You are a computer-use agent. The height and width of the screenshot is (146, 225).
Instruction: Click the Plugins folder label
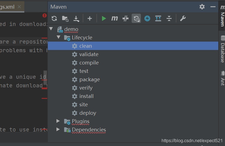point(80,121)
